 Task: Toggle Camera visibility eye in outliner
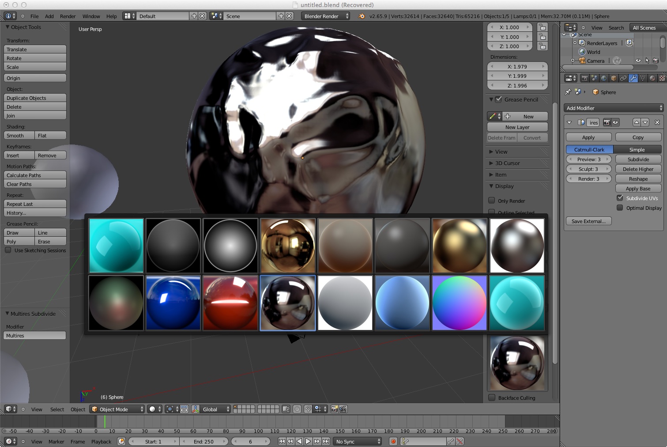point(638,61)
